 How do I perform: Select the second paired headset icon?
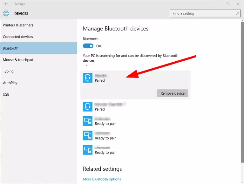click(x=88, y=106)
